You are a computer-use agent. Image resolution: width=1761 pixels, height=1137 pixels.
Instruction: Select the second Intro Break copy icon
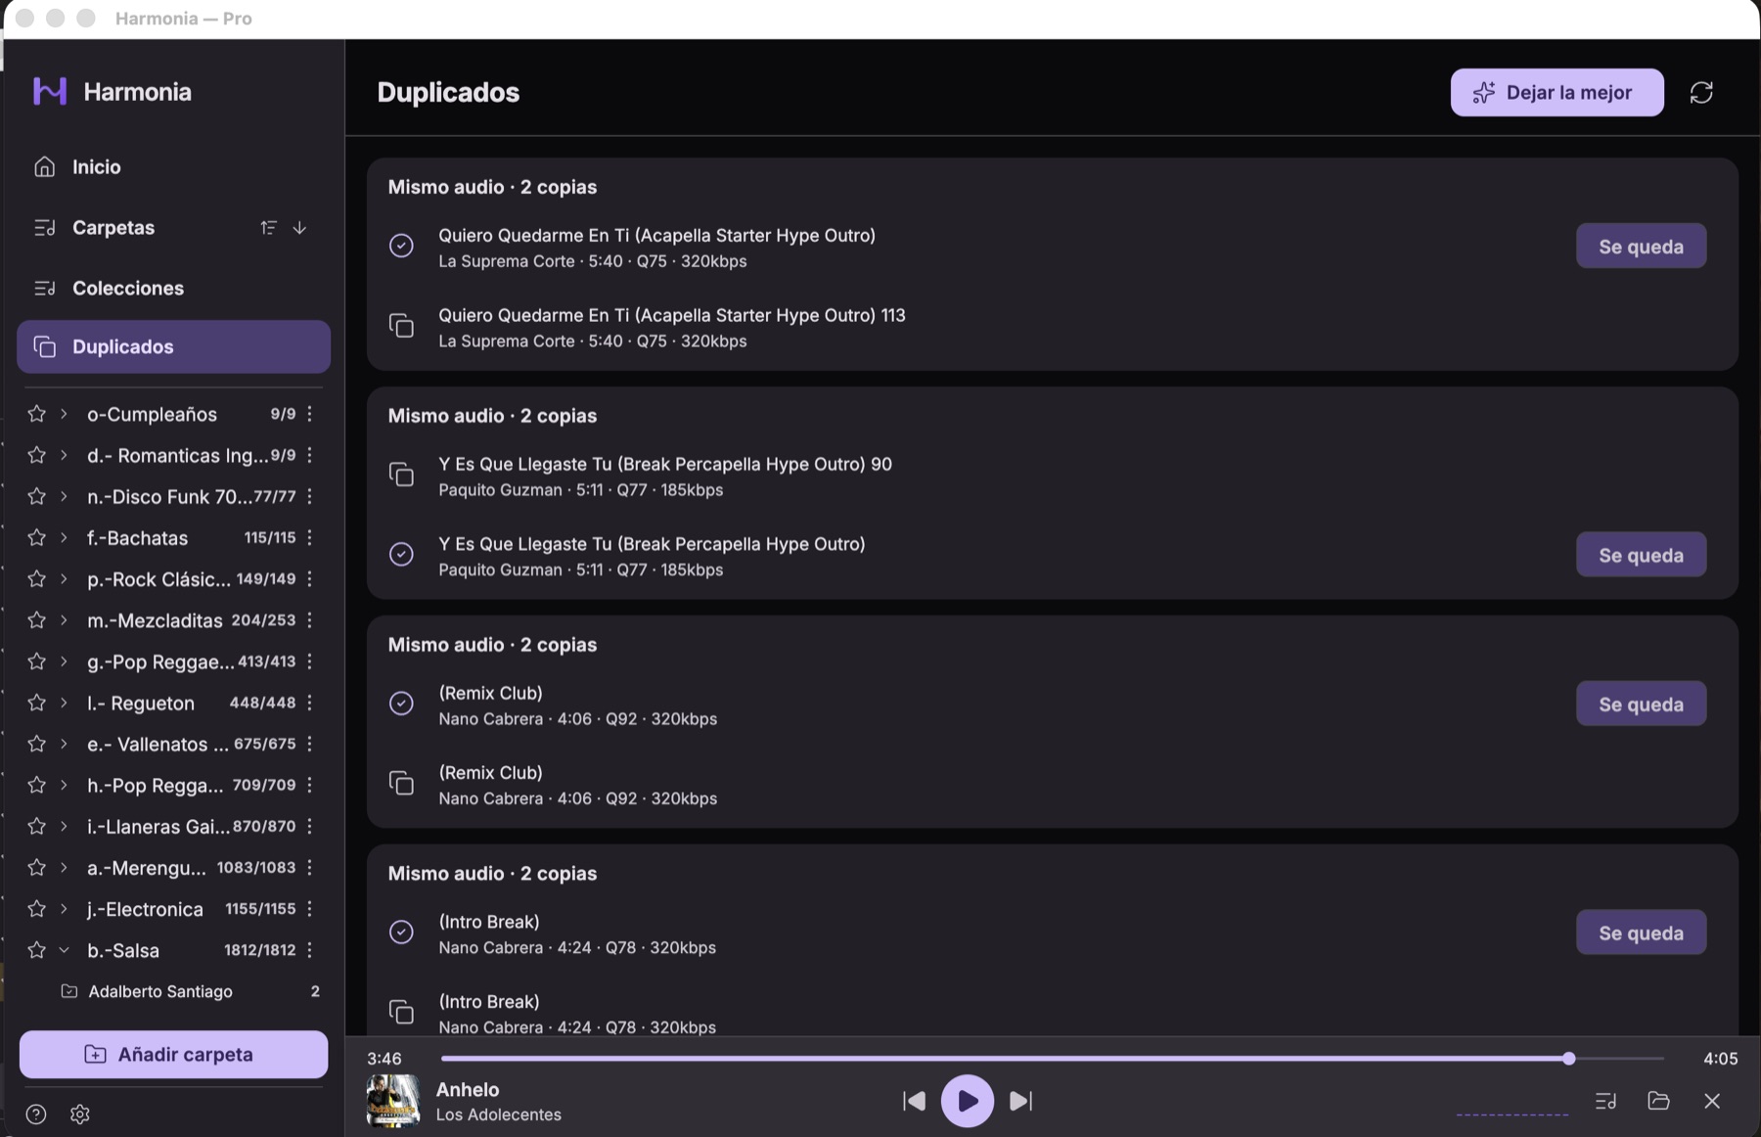click(401, 1012)
